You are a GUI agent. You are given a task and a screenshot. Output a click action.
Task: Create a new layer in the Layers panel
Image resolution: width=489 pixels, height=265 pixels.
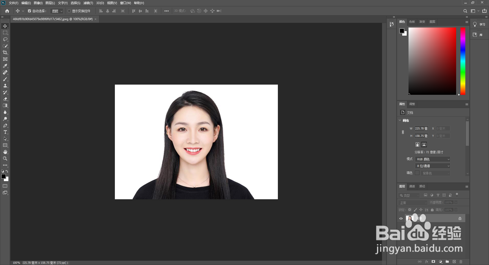[x=454, y=262]
